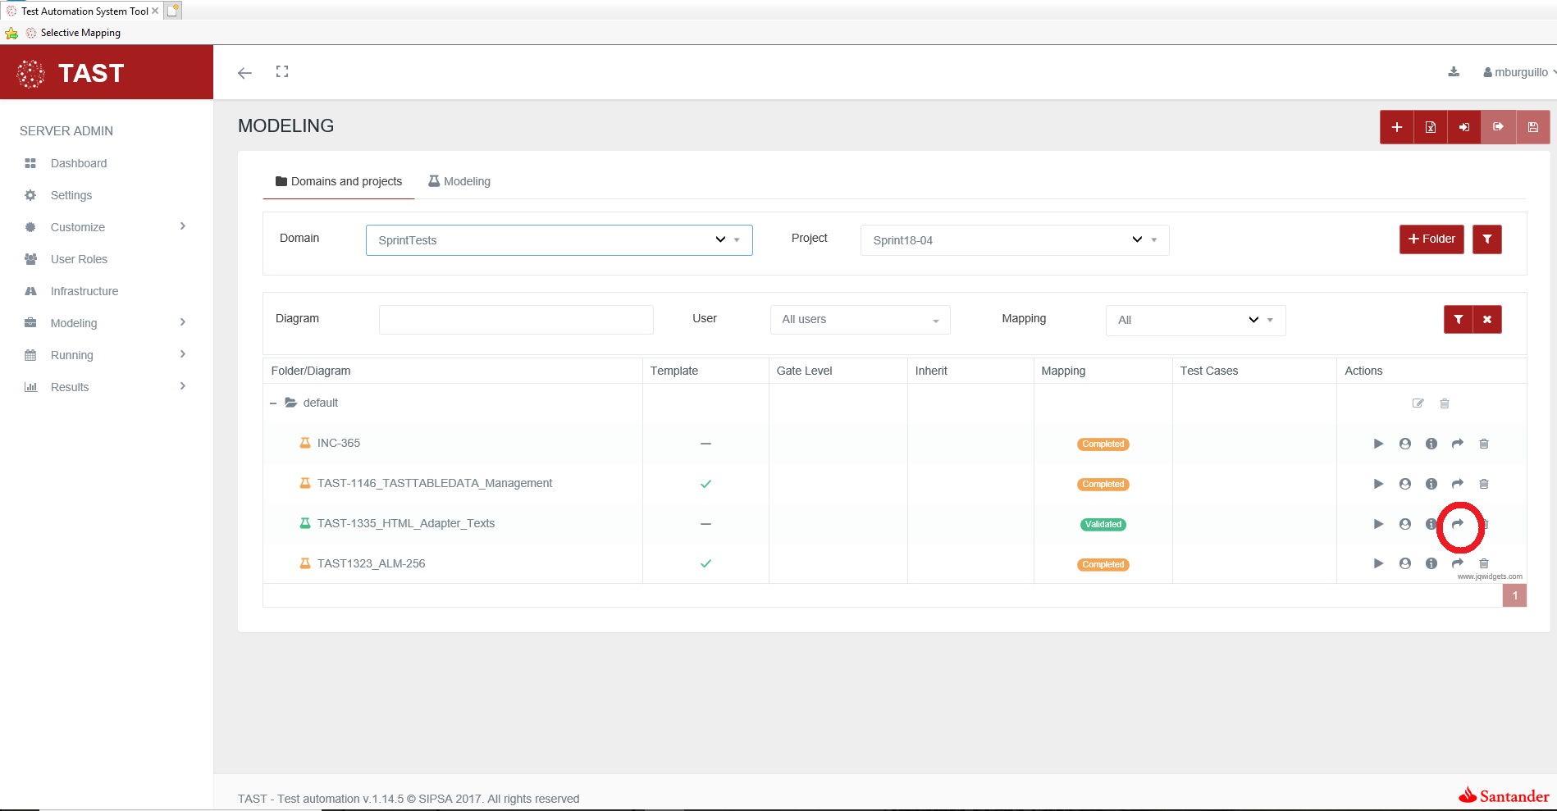Switch to the Modeling tab
The width and height of the screenshot is (1557, 811).
tap(459, 181)
